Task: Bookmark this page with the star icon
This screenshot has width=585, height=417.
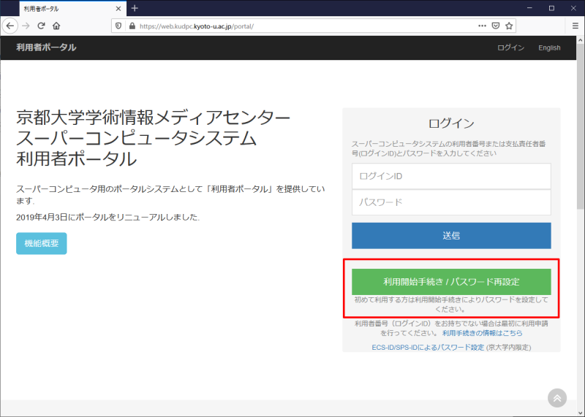Action: tap(509, 26)
